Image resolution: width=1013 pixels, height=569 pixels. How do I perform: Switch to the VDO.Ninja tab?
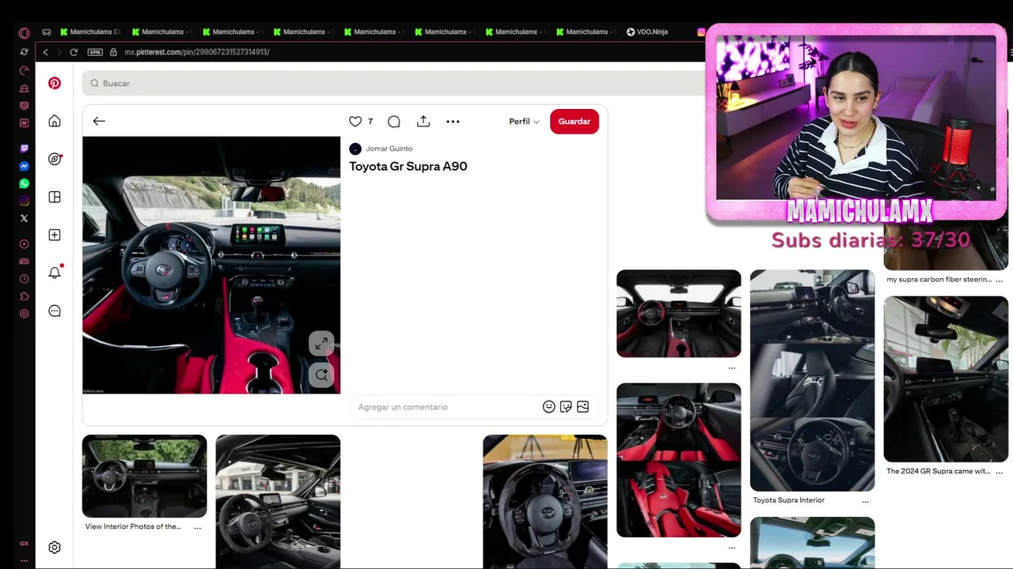point(648,32)
